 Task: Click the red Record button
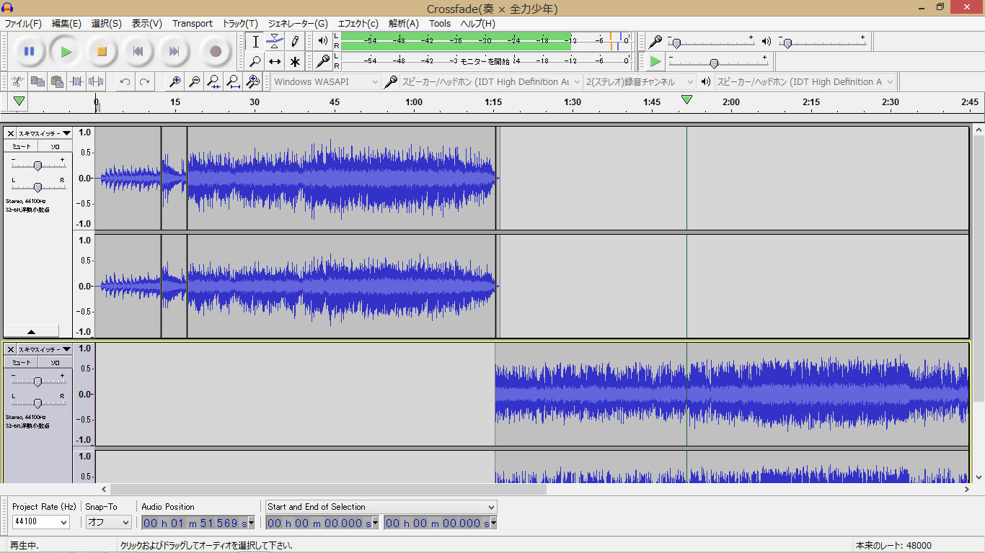point(215,51)
